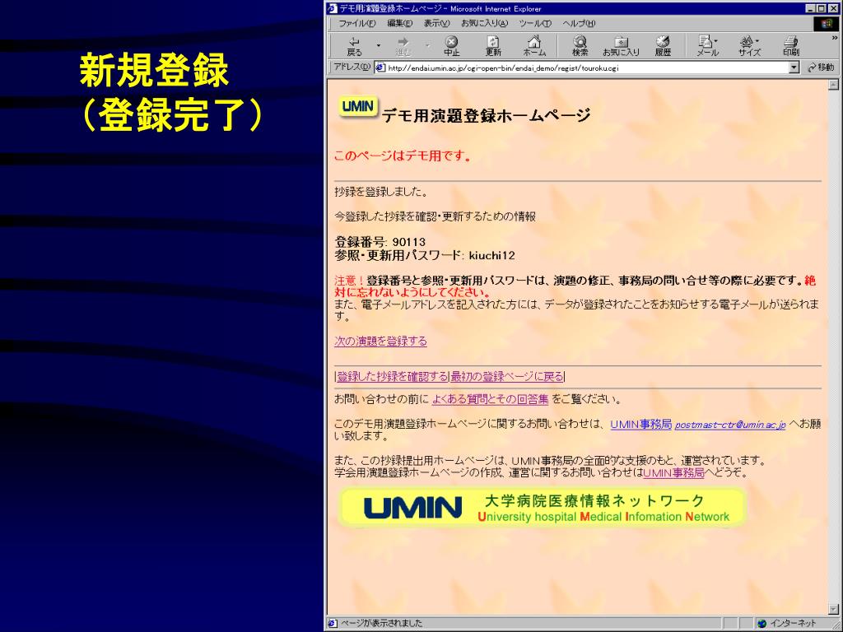This screenshot has height=632, width=843.
Task: Open the Favorites (お気に入り) menu
Action: pyautogui.click(x=484, y=24)
